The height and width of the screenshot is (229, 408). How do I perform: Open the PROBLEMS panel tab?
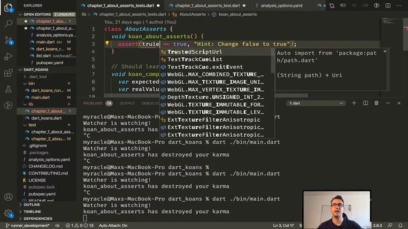tap(93, 103)
